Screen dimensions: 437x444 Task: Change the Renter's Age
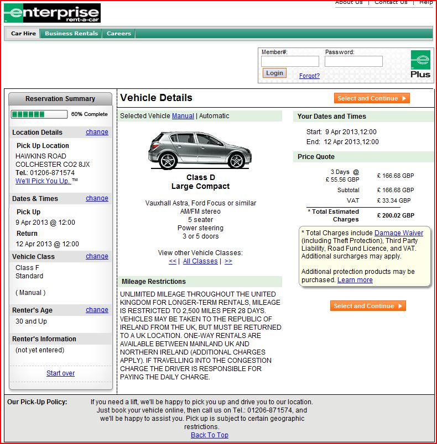pyautogui.click(x=97, y=310)
